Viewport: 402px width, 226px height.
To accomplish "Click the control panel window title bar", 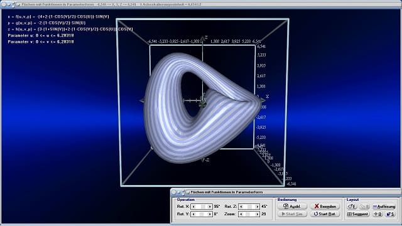I will 286,192.
